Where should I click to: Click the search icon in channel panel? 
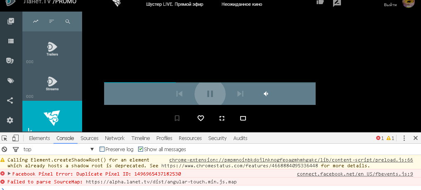(68, 21)
